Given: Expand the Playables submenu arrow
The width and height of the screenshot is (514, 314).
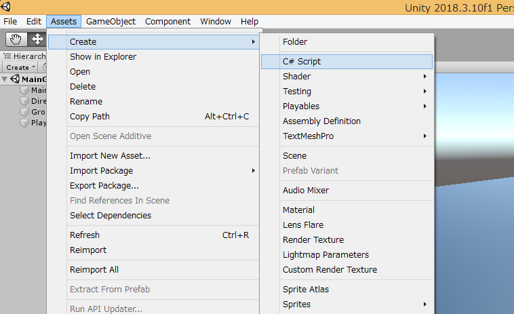Looking at the screenshot, I should pos(425,106).
